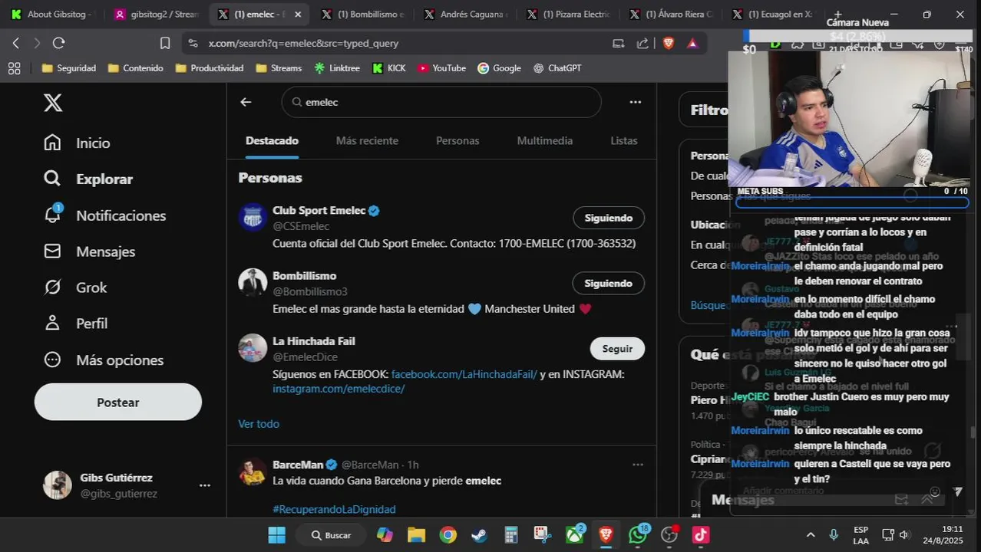The width and height of the screenshot is (981, 552).
Task: Open Club Sport Emelec profile avatar
Action: coord(253,218)
